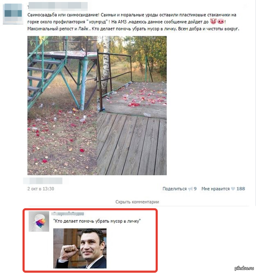Screen dimensions: 256x273
Task: Click the blurred post author name
Action: click(x=58, y=6)
